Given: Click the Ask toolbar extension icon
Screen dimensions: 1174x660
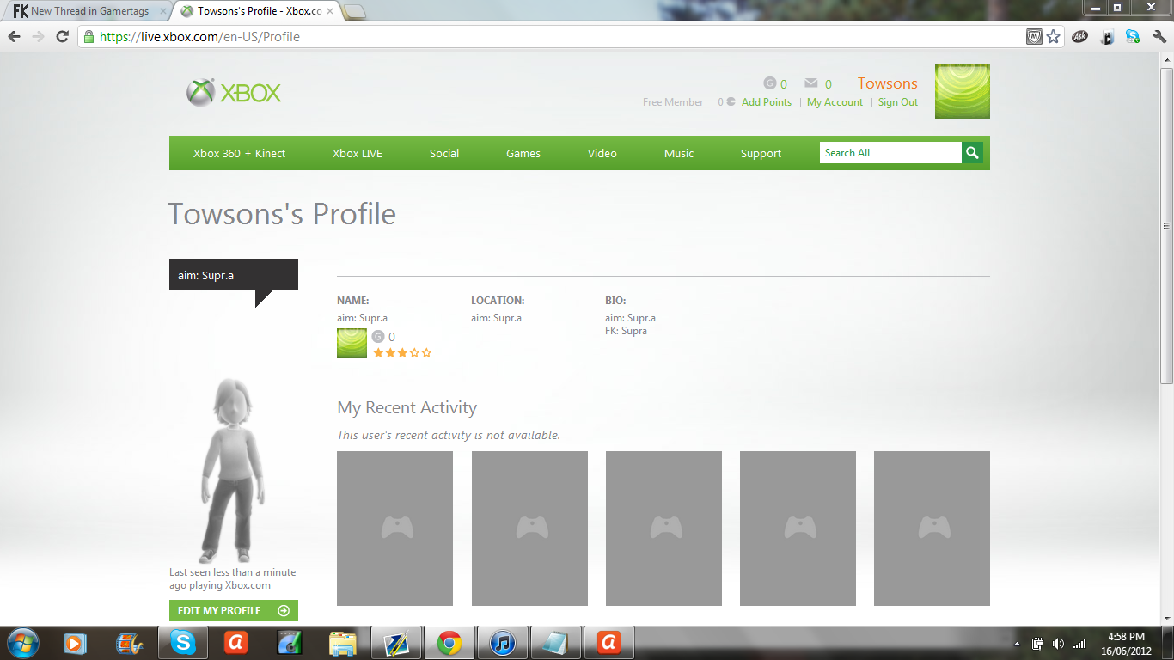Looking at the screenshot, I should [1080, 37].
